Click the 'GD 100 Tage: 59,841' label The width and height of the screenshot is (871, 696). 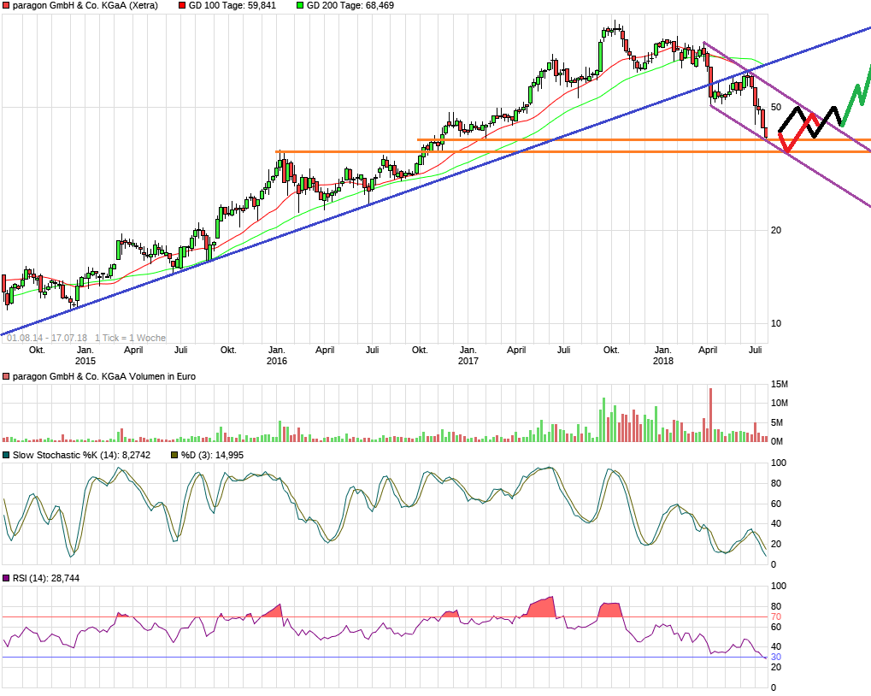pos(232,5)
